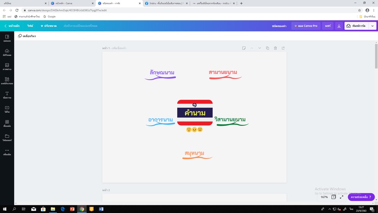The image size is (378, 213).
Task: Open the page grid view icon
Action: coord(334,197)
